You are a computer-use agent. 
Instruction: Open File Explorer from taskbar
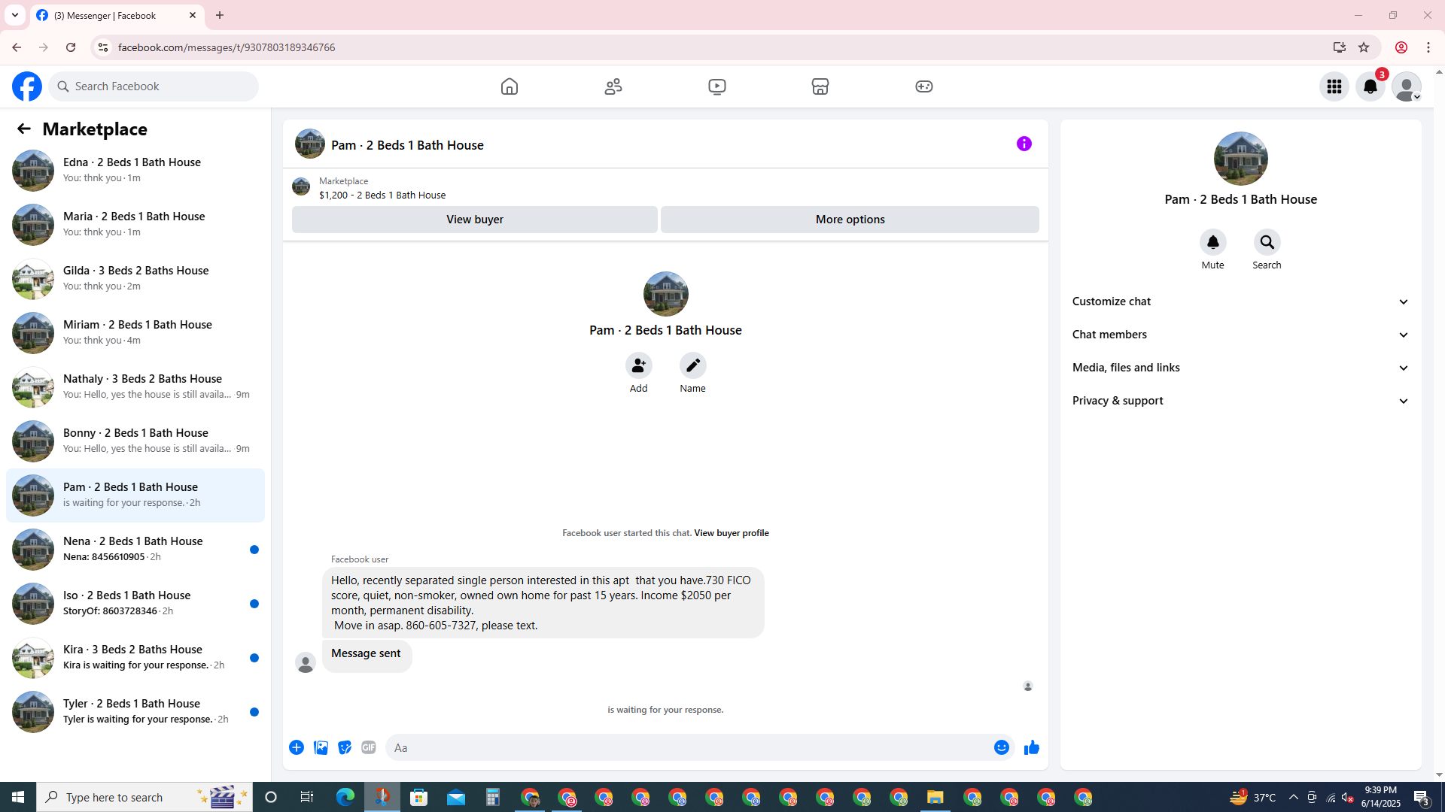click(x=935, y=797)
